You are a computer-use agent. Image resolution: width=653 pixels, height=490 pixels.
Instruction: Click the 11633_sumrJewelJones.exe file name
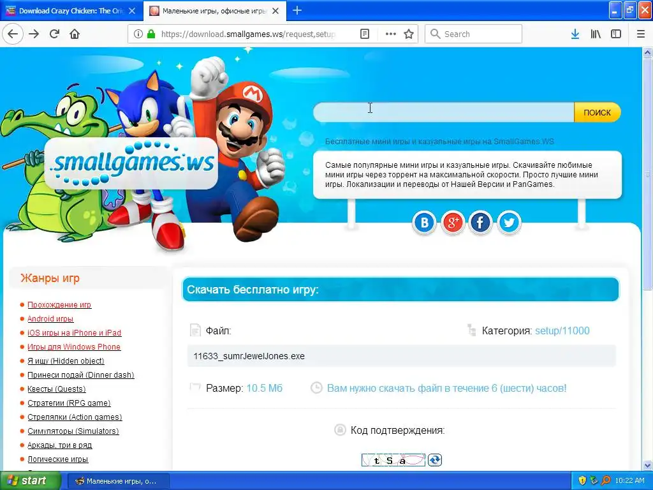point(249,356)
